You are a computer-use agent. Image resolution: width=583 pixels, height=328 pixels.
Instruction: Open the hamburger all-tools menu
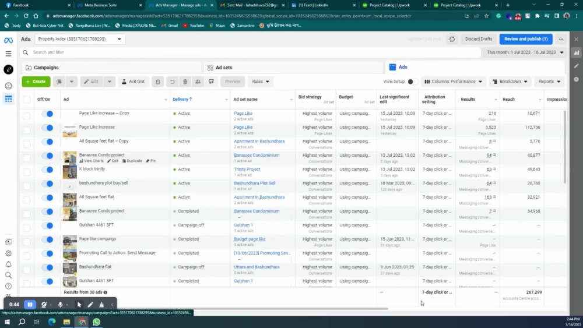[x=8, y=54]
